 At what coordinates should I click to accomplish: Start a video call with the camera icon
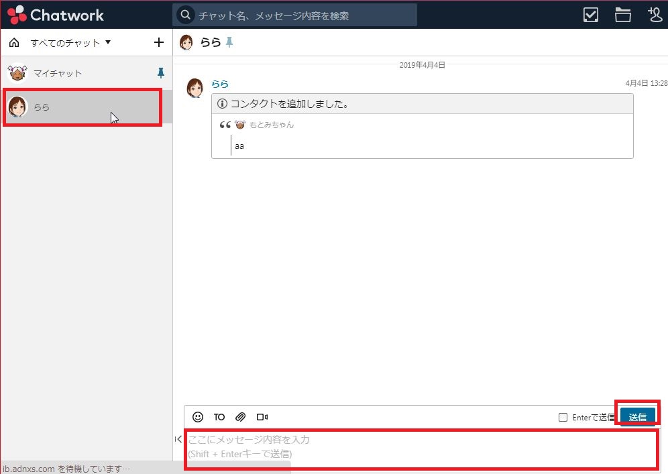tap(262, 417)
